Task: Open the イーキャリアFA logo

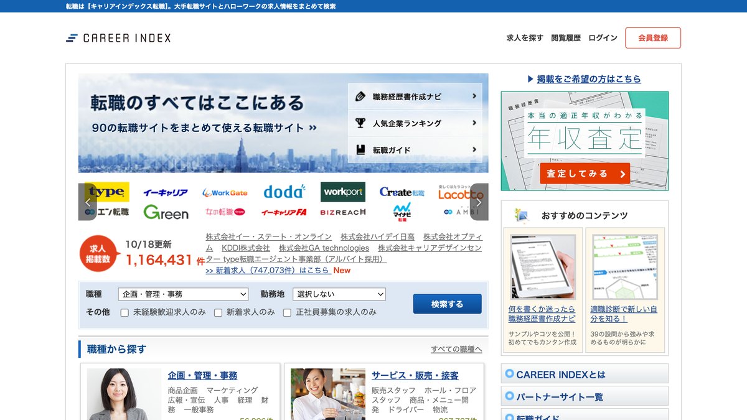Action: (284, 212)
